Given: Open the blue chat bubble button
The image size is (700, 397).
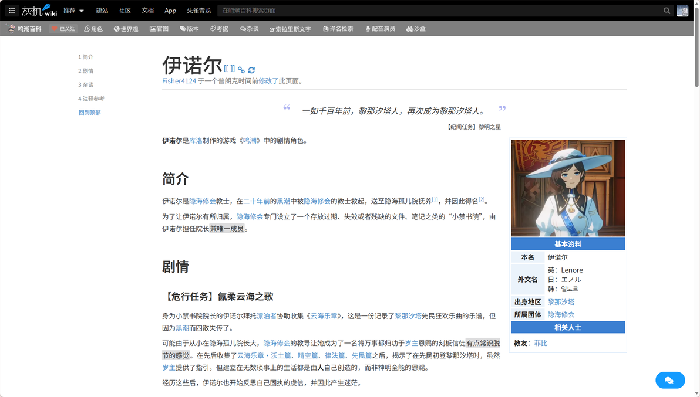Looking at the screenshot, I should pos(669,380).
